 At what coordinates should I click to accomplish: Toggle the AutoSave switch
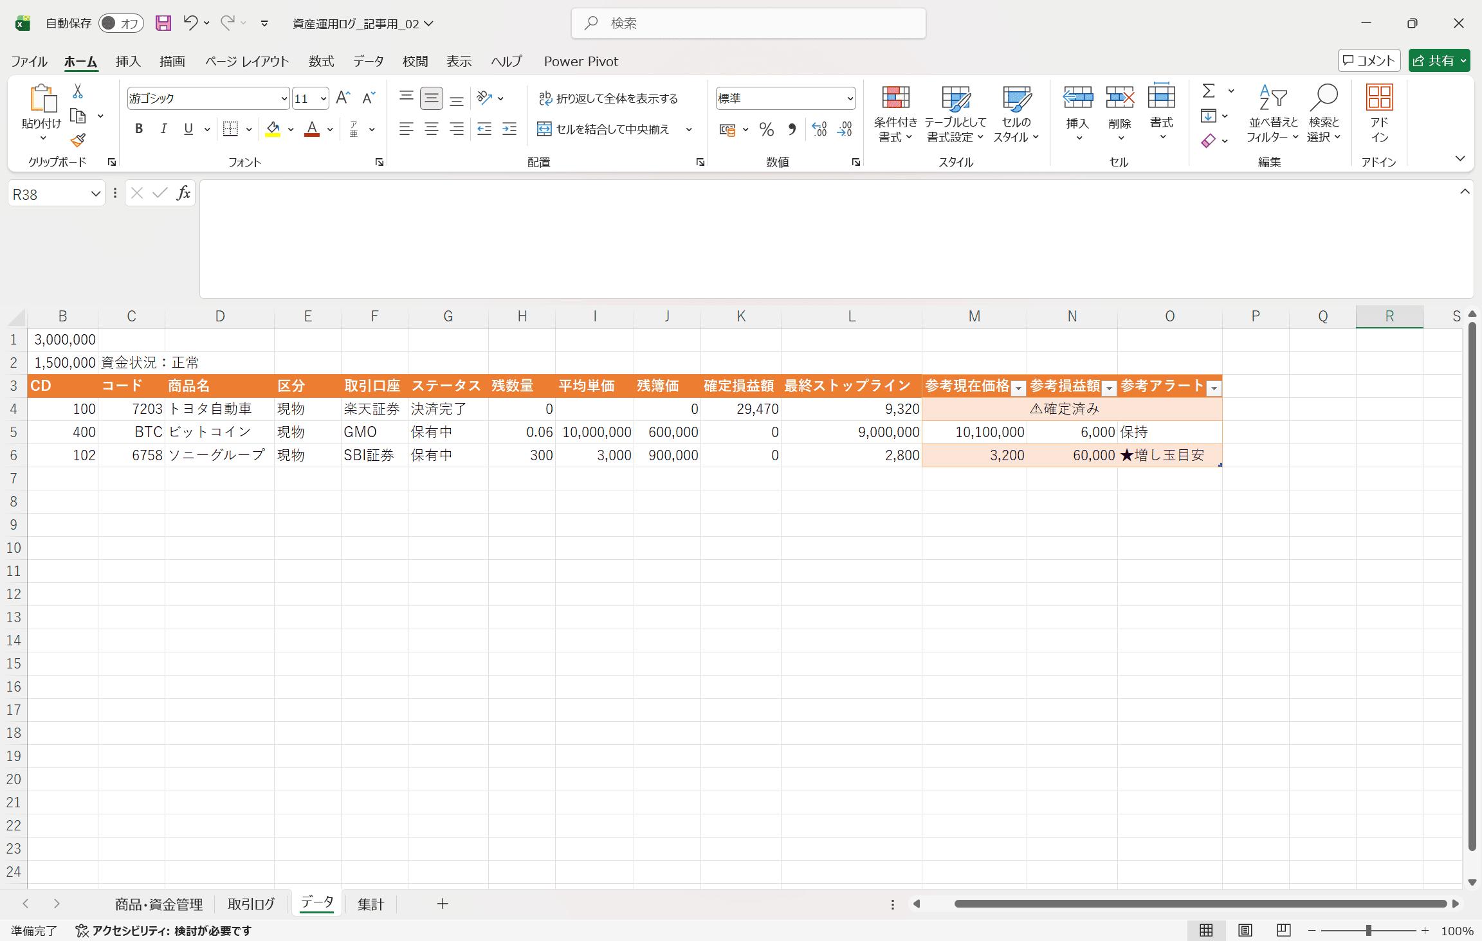121,24
